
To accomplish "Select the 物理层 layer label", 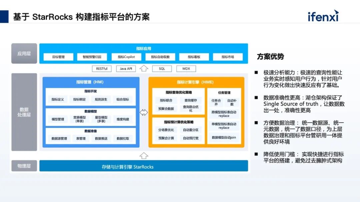I will click(x=24, y=166).
